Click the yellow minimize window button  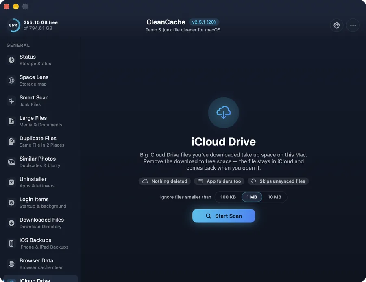(x=16, y=7)
